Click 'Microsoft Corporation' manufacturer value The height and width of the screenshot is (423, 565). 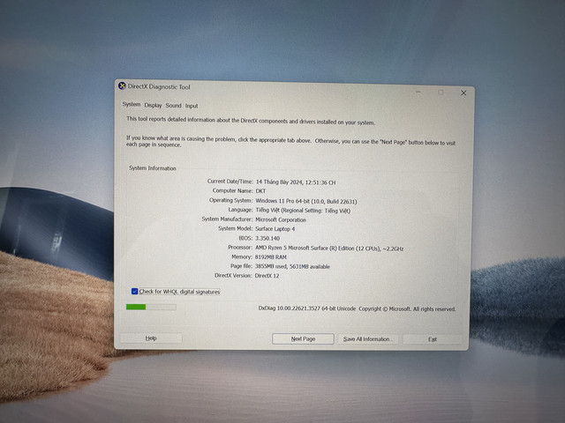(x=281, y=219)
